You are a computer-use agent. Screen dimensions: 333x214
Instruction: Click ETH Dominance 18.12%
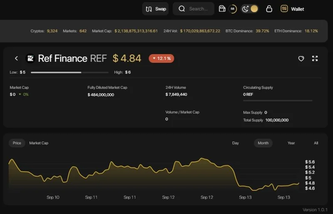click(311, 31)
